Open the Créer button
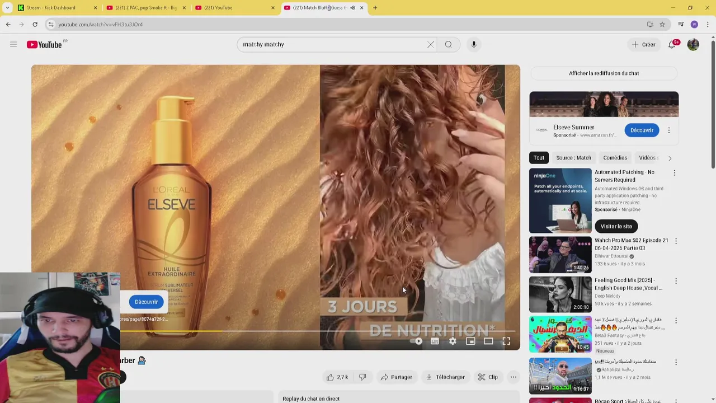 pos(643,44)
